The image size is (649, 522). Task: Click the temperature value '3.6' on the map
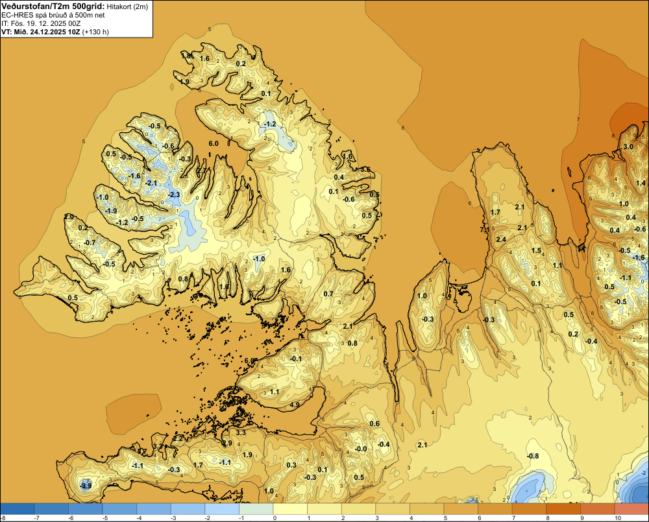tap(365, 170)
